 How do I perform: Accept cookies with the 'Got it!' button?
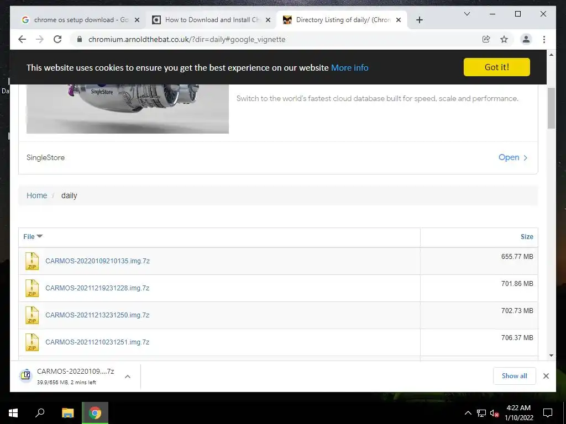[x=497, y=67]
